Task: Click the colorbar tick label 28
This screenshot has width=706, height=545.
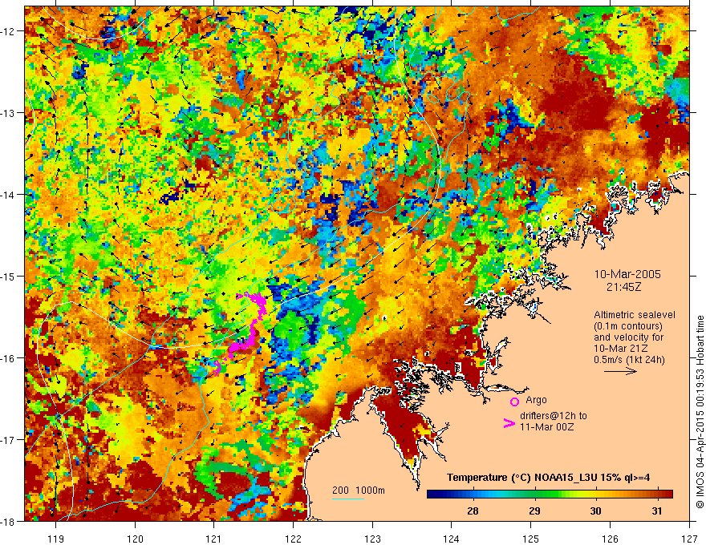Action: pos(473,511)
